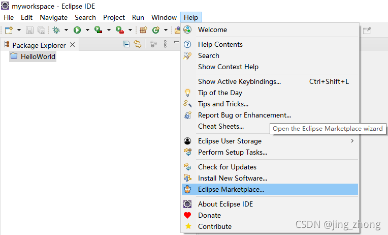Close the Help menu via its title

[191, 18]
